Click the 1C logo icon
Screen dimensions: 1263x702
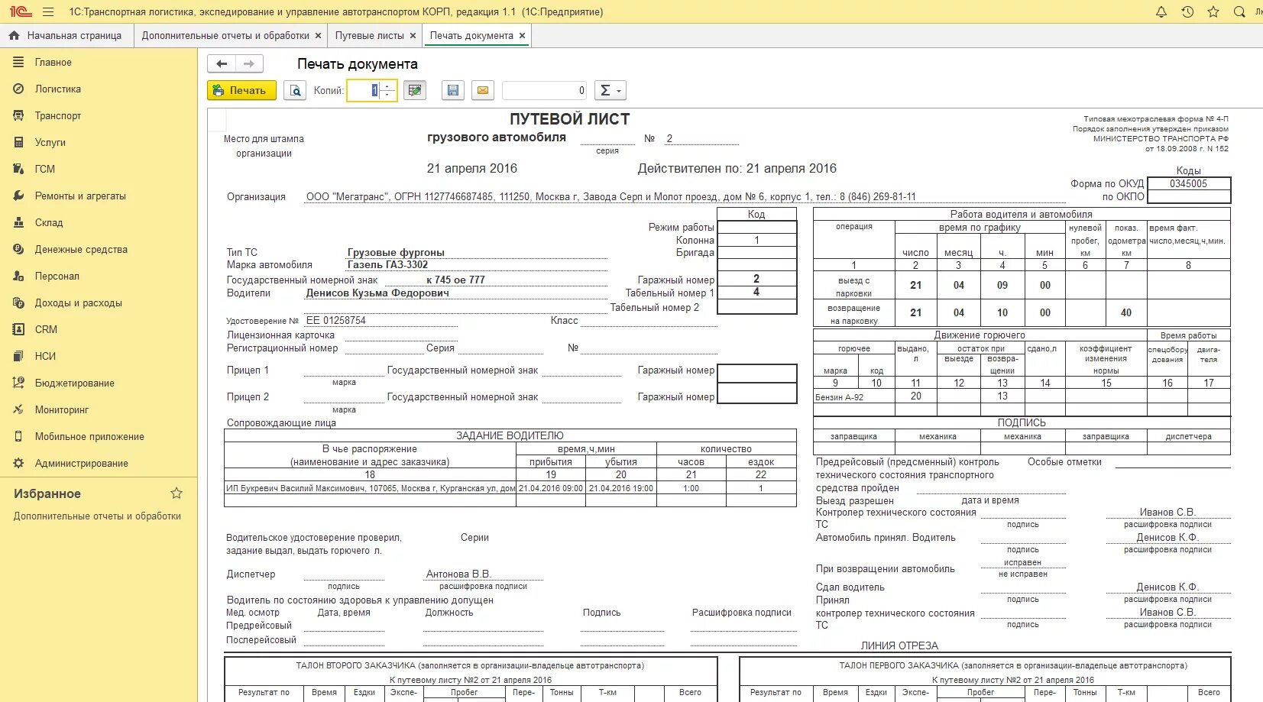click(21, 12)
